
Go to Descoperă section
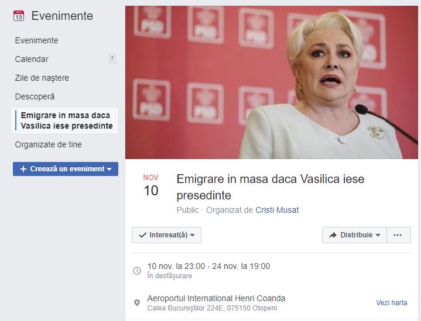[x=35, y=96]
